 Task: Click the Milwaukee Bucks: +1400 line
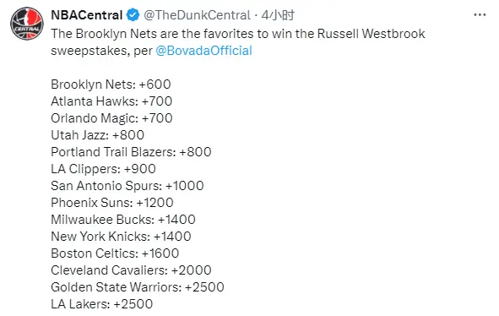(x=123, y=220)
